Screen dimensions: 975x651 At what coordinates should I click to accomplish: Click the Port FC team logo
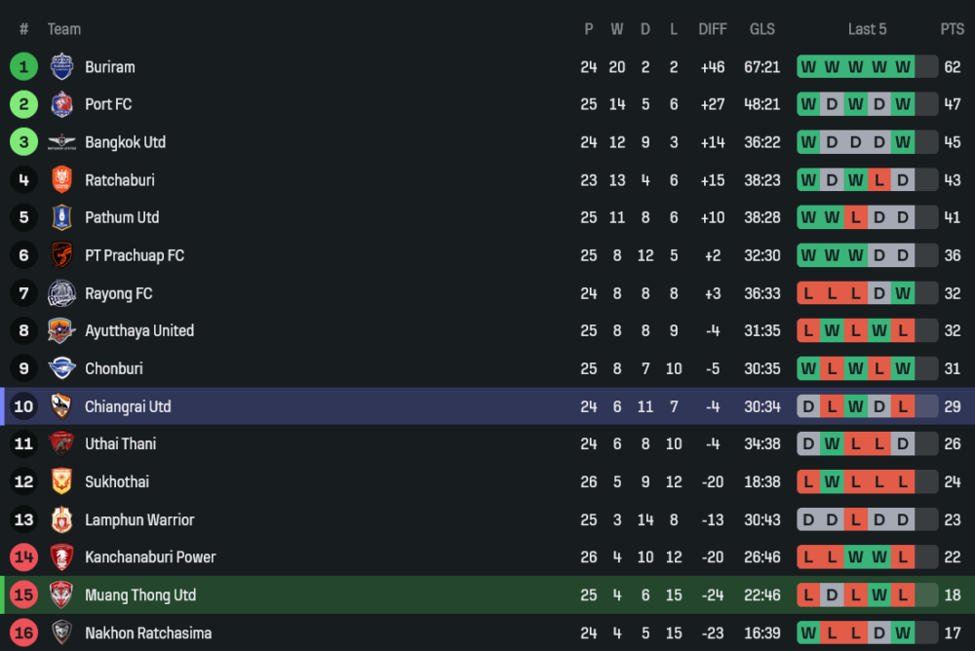61,104
